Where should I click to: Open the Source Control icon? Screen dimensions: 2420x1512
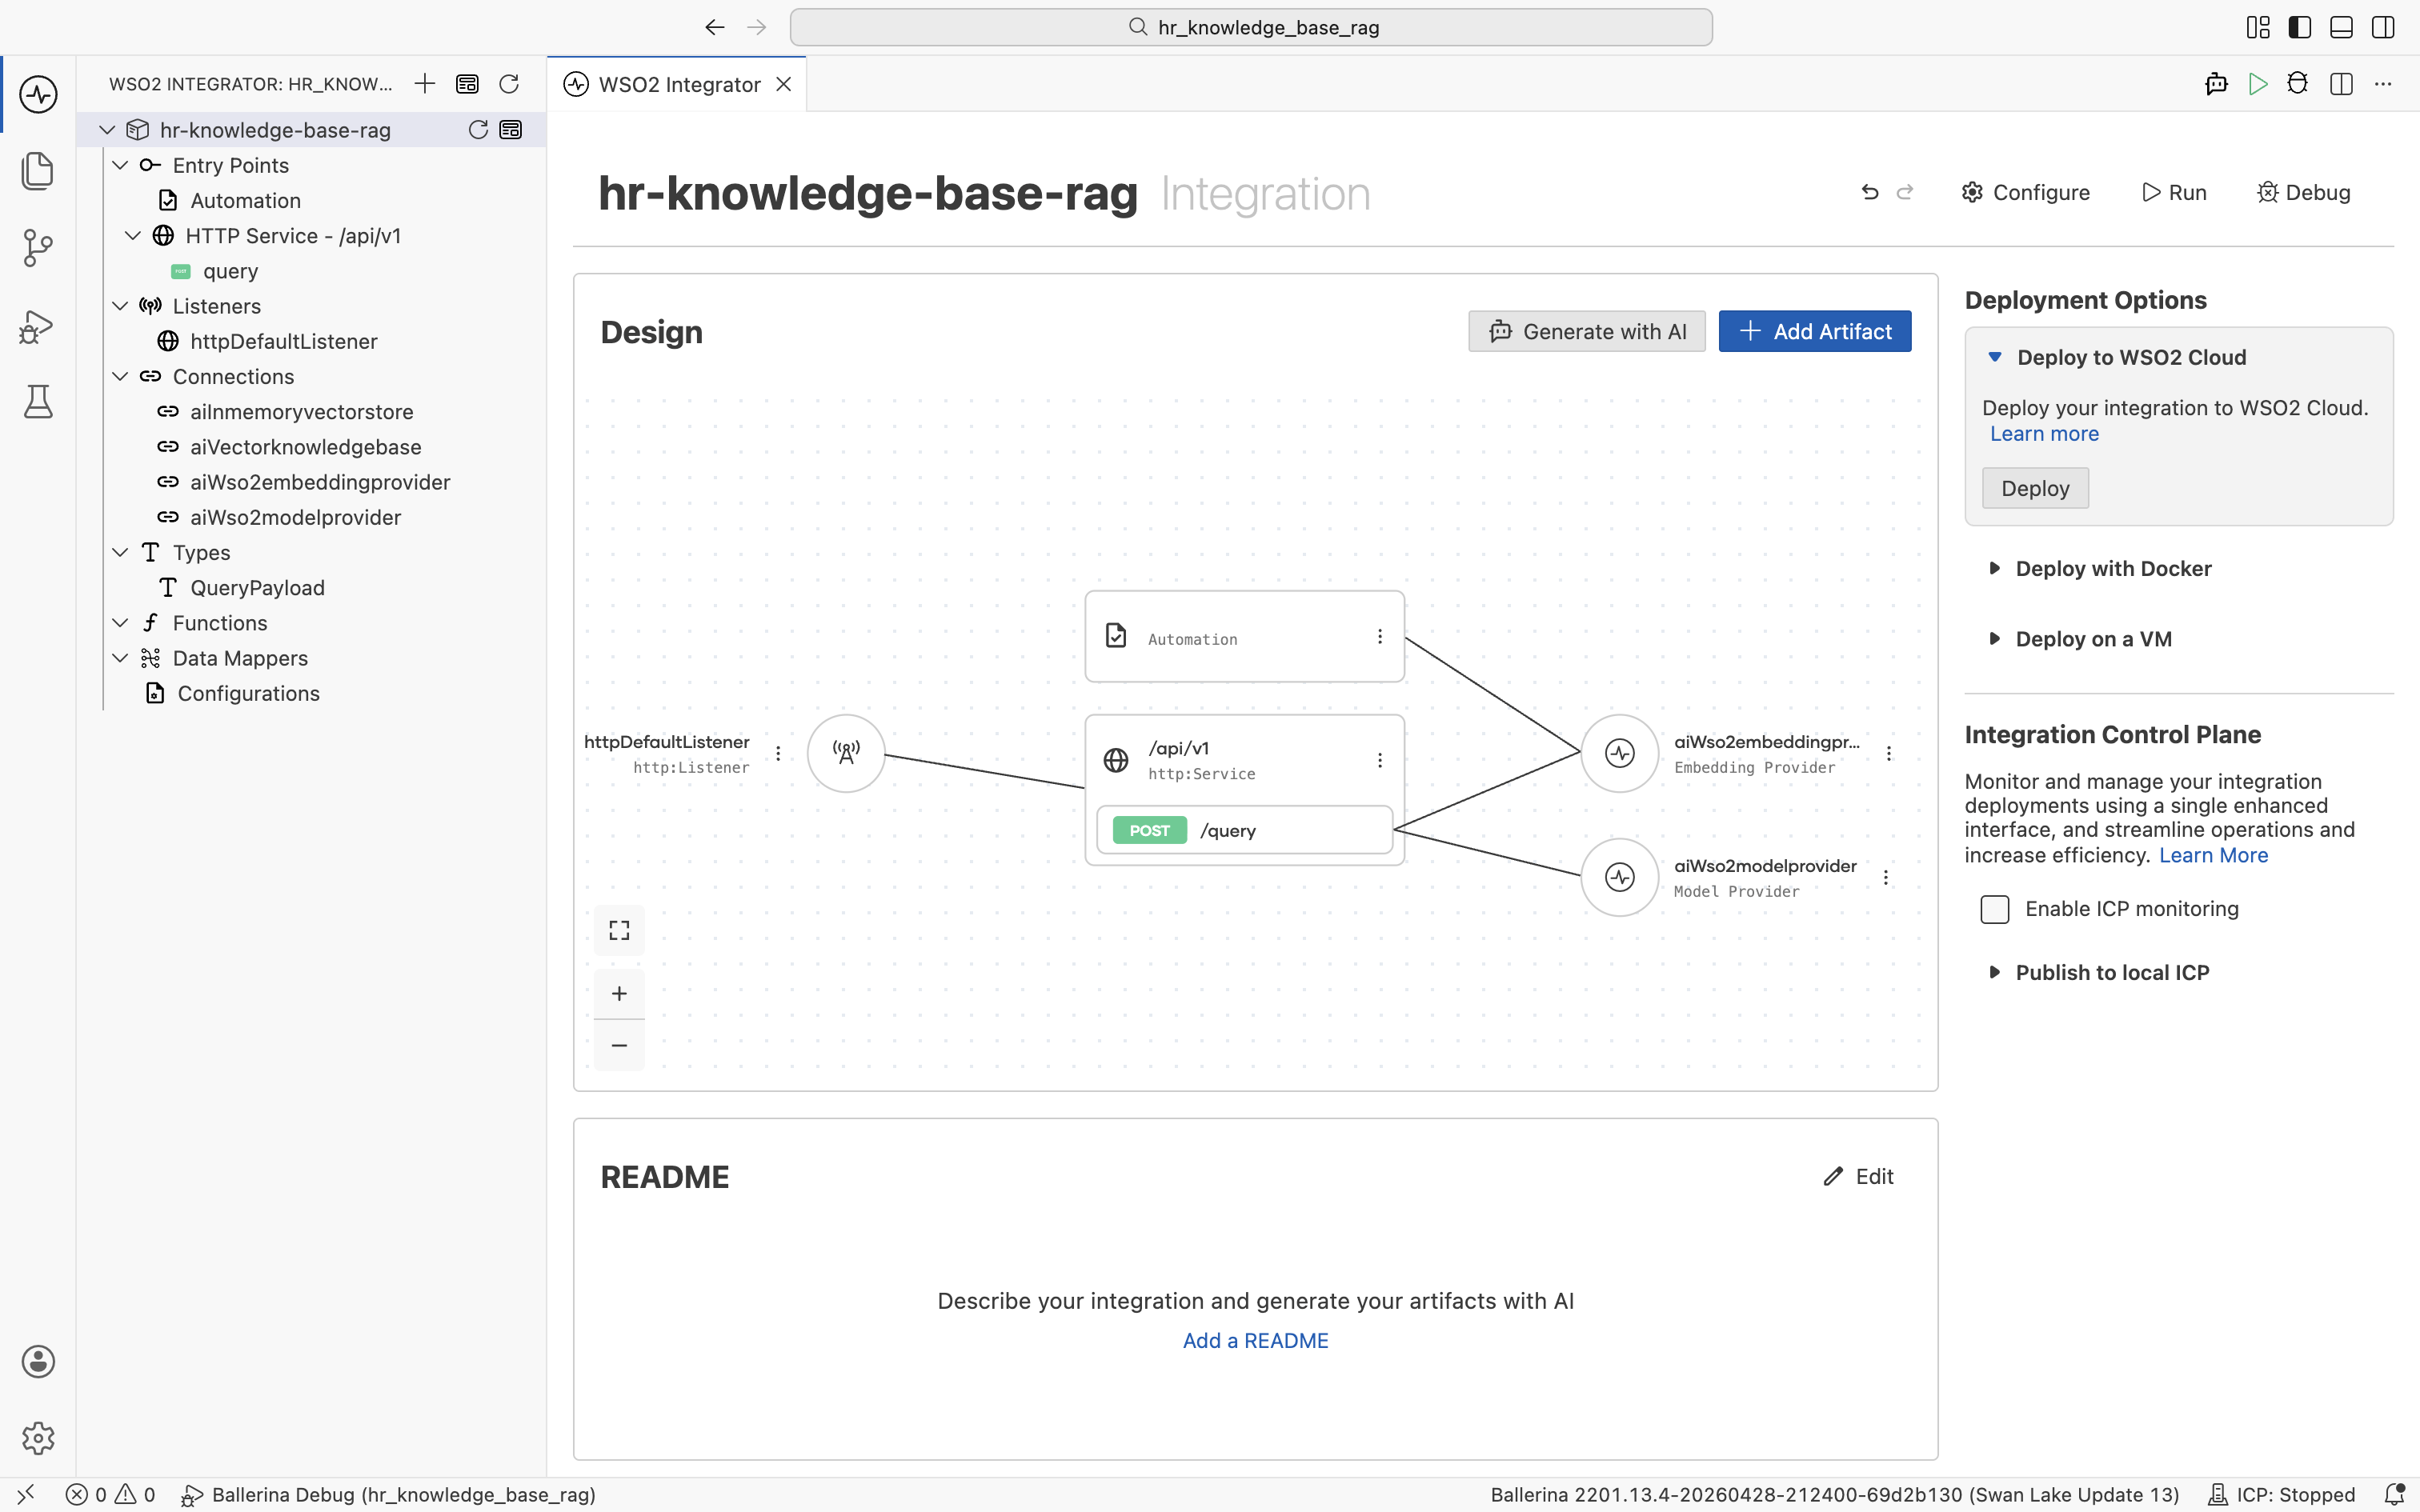(x=38, y=248)
